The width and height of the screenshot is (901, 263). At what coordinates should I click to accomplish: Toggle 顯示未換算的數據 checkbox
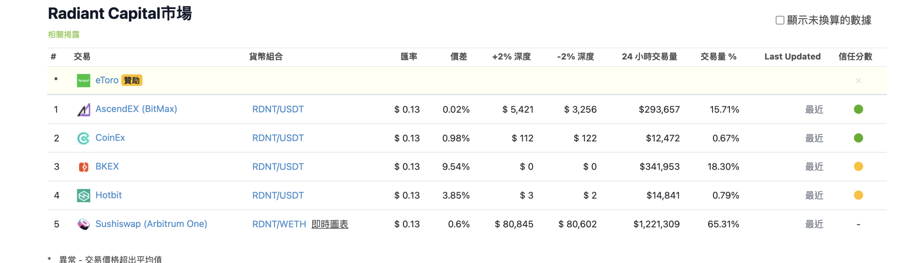click(780, 20)
